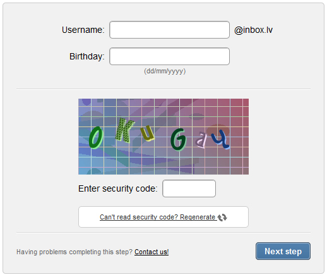Click "Having problems completing this step?" text
The width and height of the screenshot is (327, 277).
(x=74, y=252)
